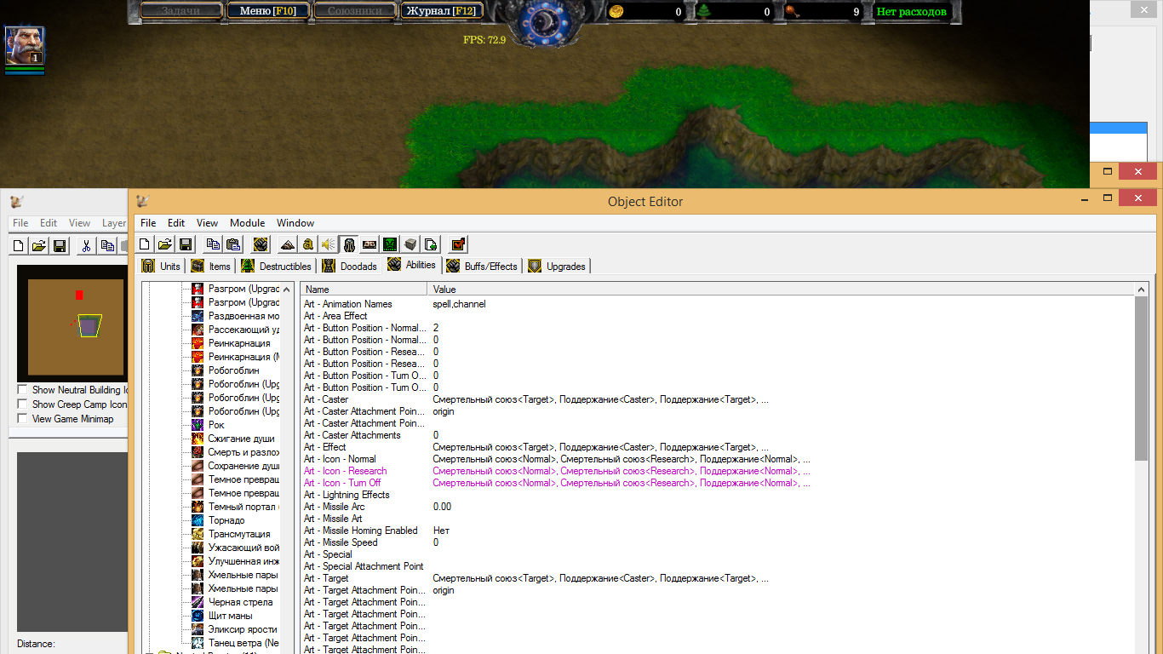Image resolution: width=1163 pixels, height=654 pixels.
Task: Click Save icon in background editor toolbar
Action: [x=60, y=246]
